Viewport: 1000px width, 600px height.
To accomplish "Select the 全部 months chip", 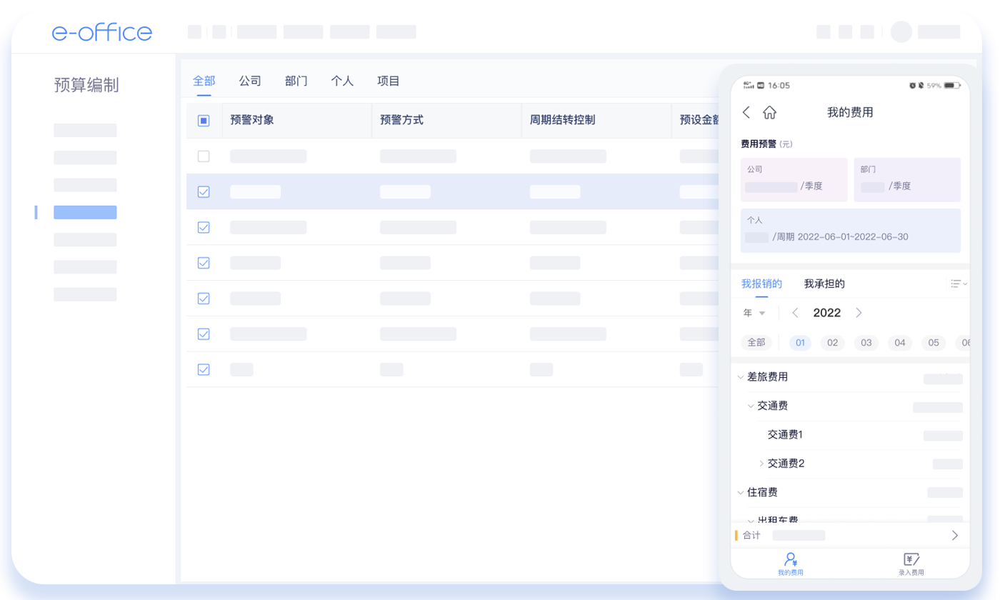I will (756, 343).
